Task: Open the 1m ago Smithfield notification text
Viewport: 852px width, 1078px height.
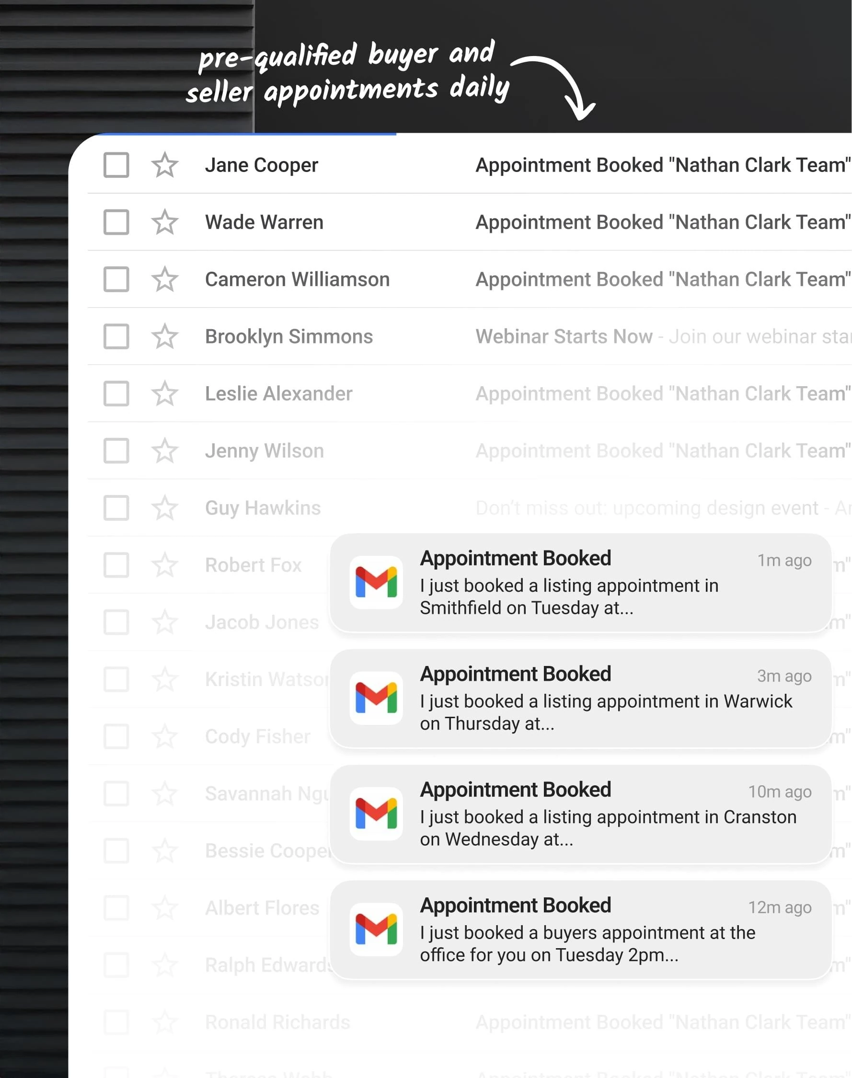Action: pyautogui.click(x=569, y=596)
